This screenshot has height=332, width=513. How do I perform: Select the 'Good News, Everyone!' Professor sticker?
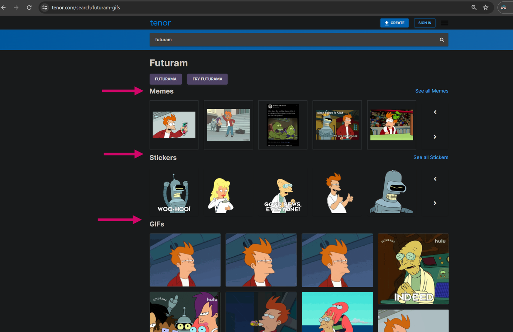[x=283, y=195]
